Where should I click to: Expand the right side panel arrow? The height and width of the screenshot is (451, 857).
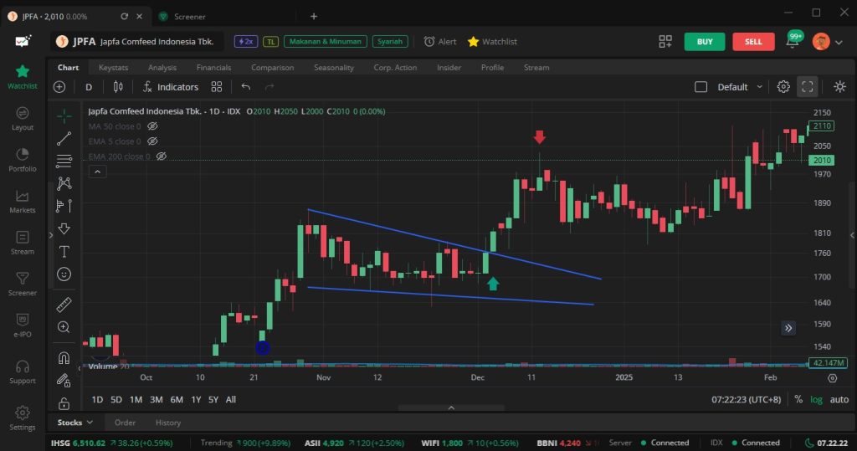coord(852,235)
